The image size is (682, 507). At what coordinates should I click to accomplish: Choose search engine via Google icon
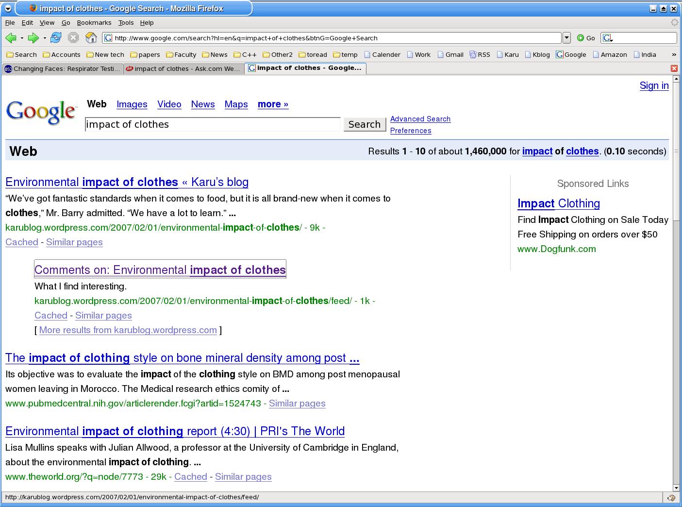click(608, 38)
